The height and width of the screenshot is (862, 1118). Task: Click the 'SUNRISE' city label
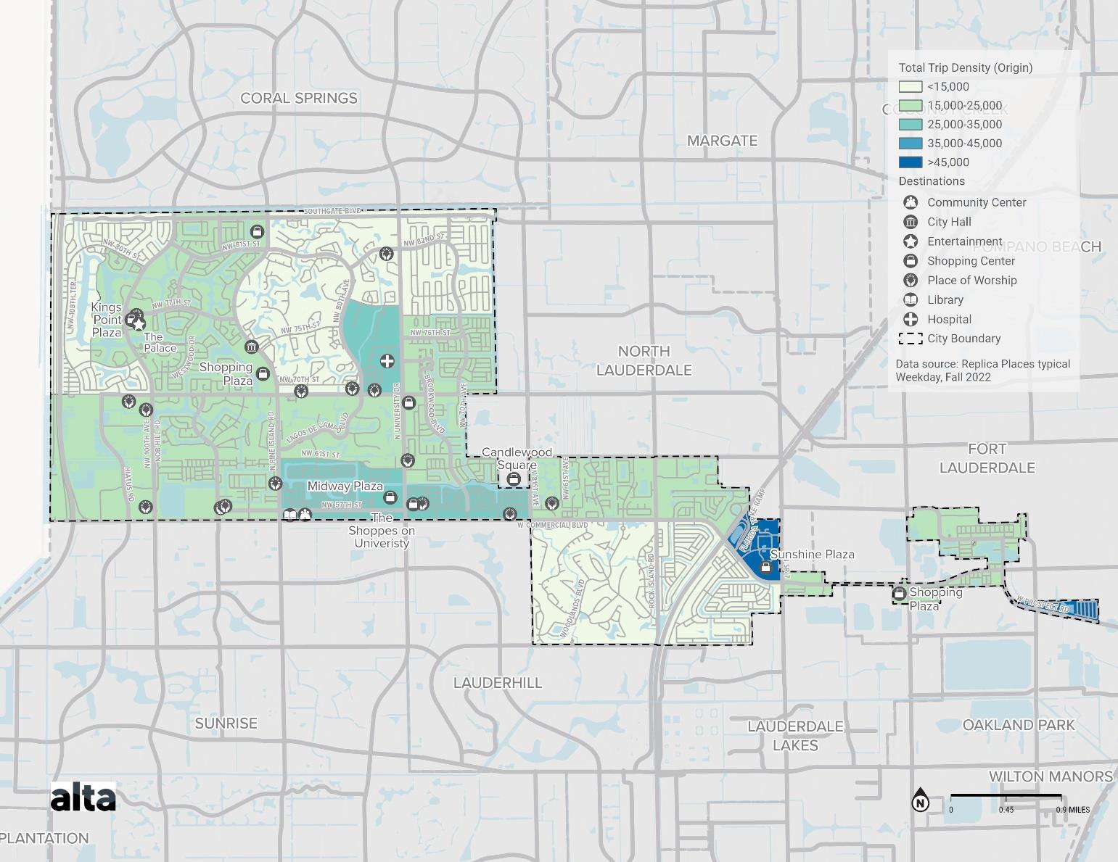click(x=226, y=724)
